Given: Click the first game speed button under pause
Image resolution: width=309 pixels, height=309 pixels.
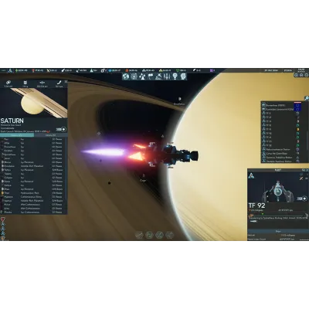Looking at the screenshot, I should tap(296, 75).
